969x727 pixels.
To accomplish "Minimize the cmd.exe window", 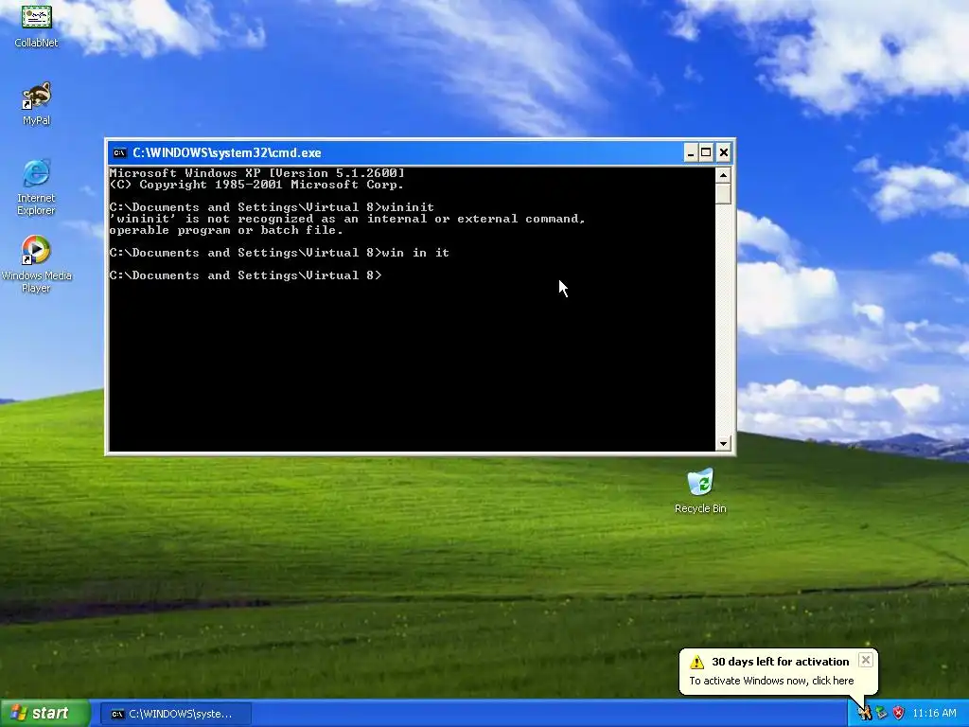I will click(x=691, y=152).
